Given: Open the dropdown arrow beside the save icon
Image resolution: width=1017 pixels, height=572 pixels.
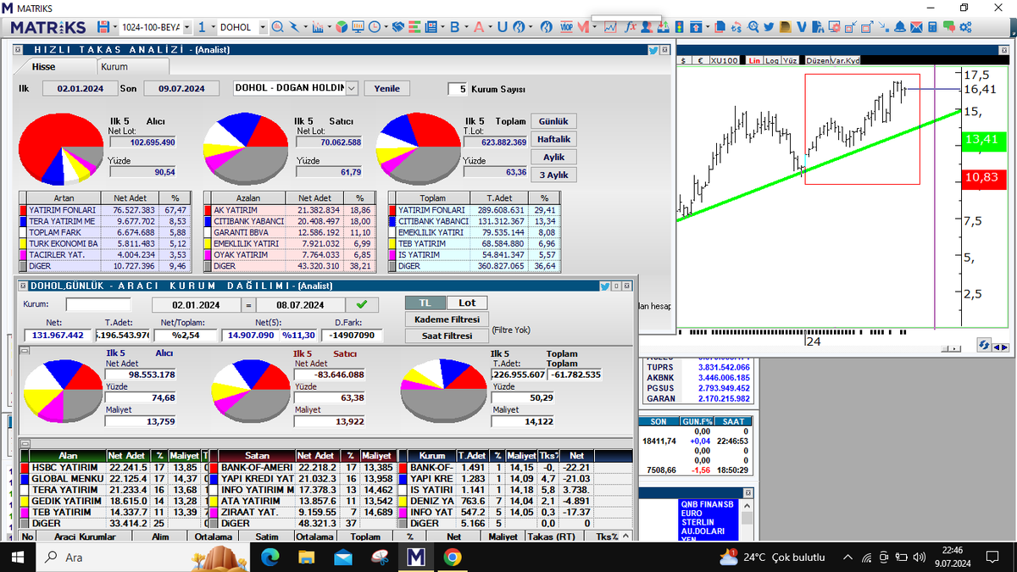Looking at the screenshot, I should (x=114, y=27).
